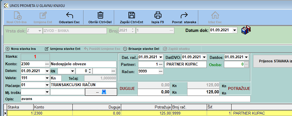This screenshot has height=116, width=292.
Task: Click the Račun lookup ellipsis button
Action: 161,71
